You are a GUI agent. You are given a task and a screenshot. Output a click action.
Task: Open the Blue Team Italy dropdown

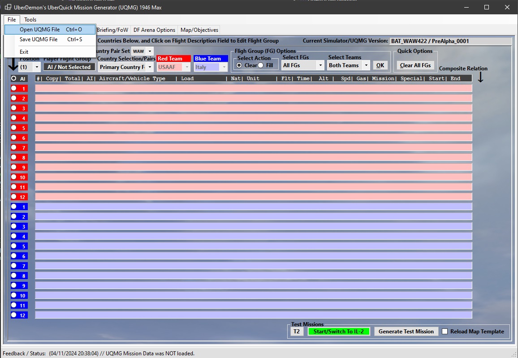224,67
